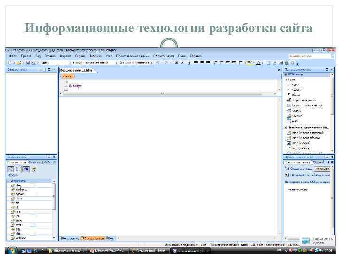Open the Файл menu
This screenshot has height=254, width=338.
coord(13,56)
